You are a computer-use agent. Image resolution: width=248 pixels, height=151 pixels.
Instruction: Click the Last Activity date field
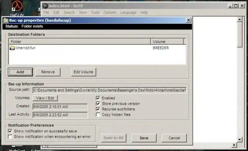60,115
